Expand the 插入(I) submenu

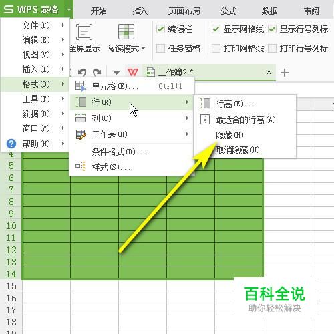(35, 69)
